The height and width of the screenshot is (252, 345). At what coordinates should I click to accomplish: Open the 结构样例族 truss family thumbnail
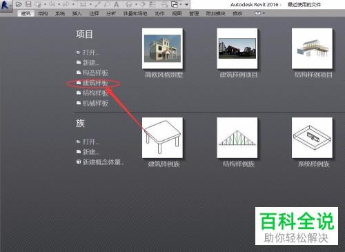[237, 138]
